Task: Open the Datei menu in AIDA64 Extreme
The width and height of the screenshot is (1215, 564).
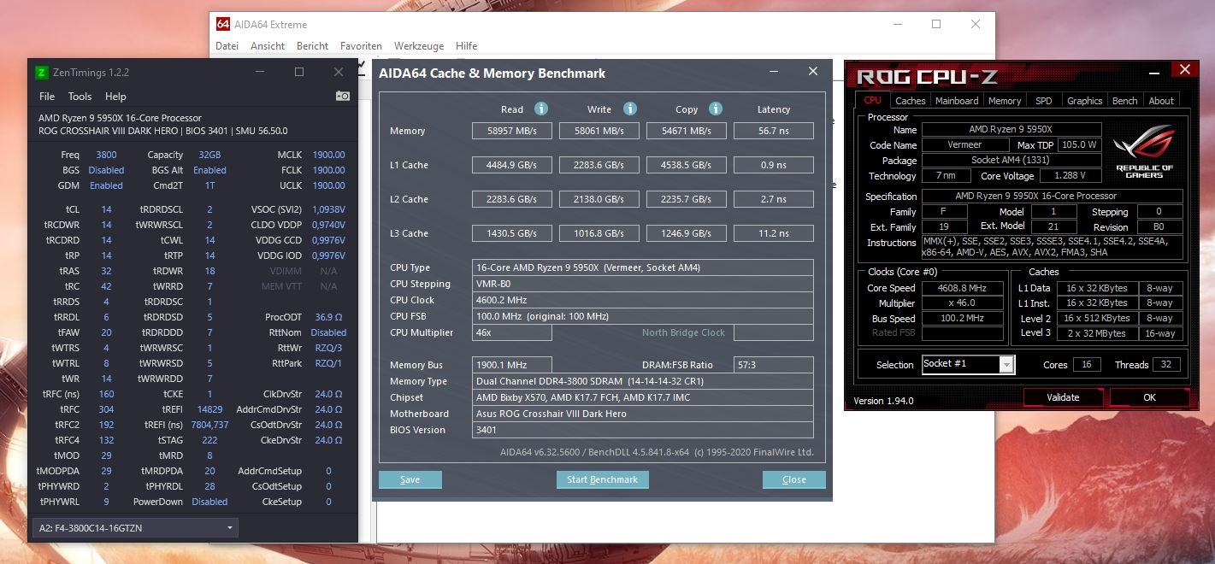Action: click(x=227, y=46)
